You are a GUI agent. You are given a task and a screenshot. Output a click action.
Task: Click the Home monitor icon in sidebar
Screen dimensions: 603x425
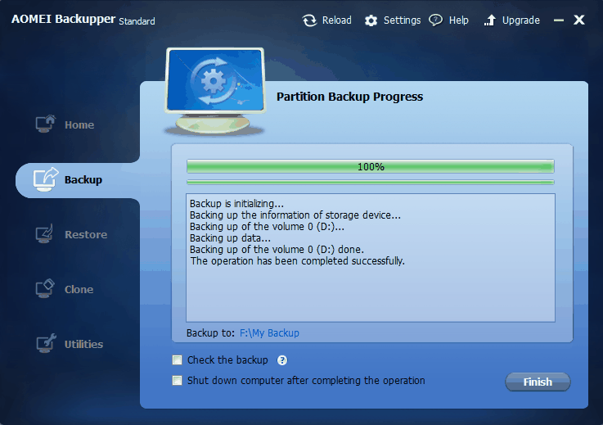(45, 124)
